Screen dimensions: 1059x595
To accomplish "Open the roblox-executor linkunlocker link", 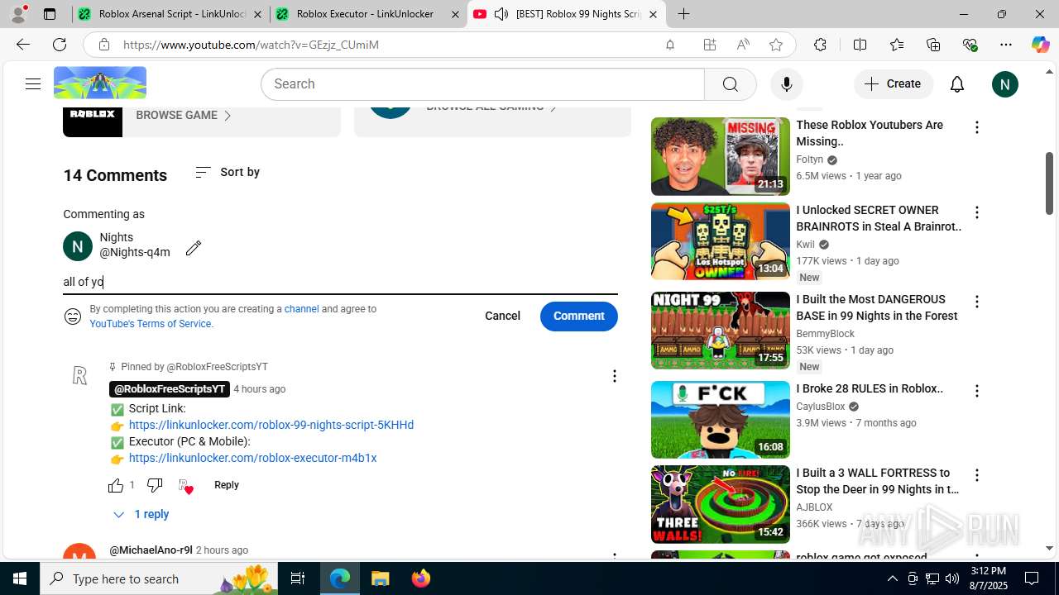I will coord(252,458).
